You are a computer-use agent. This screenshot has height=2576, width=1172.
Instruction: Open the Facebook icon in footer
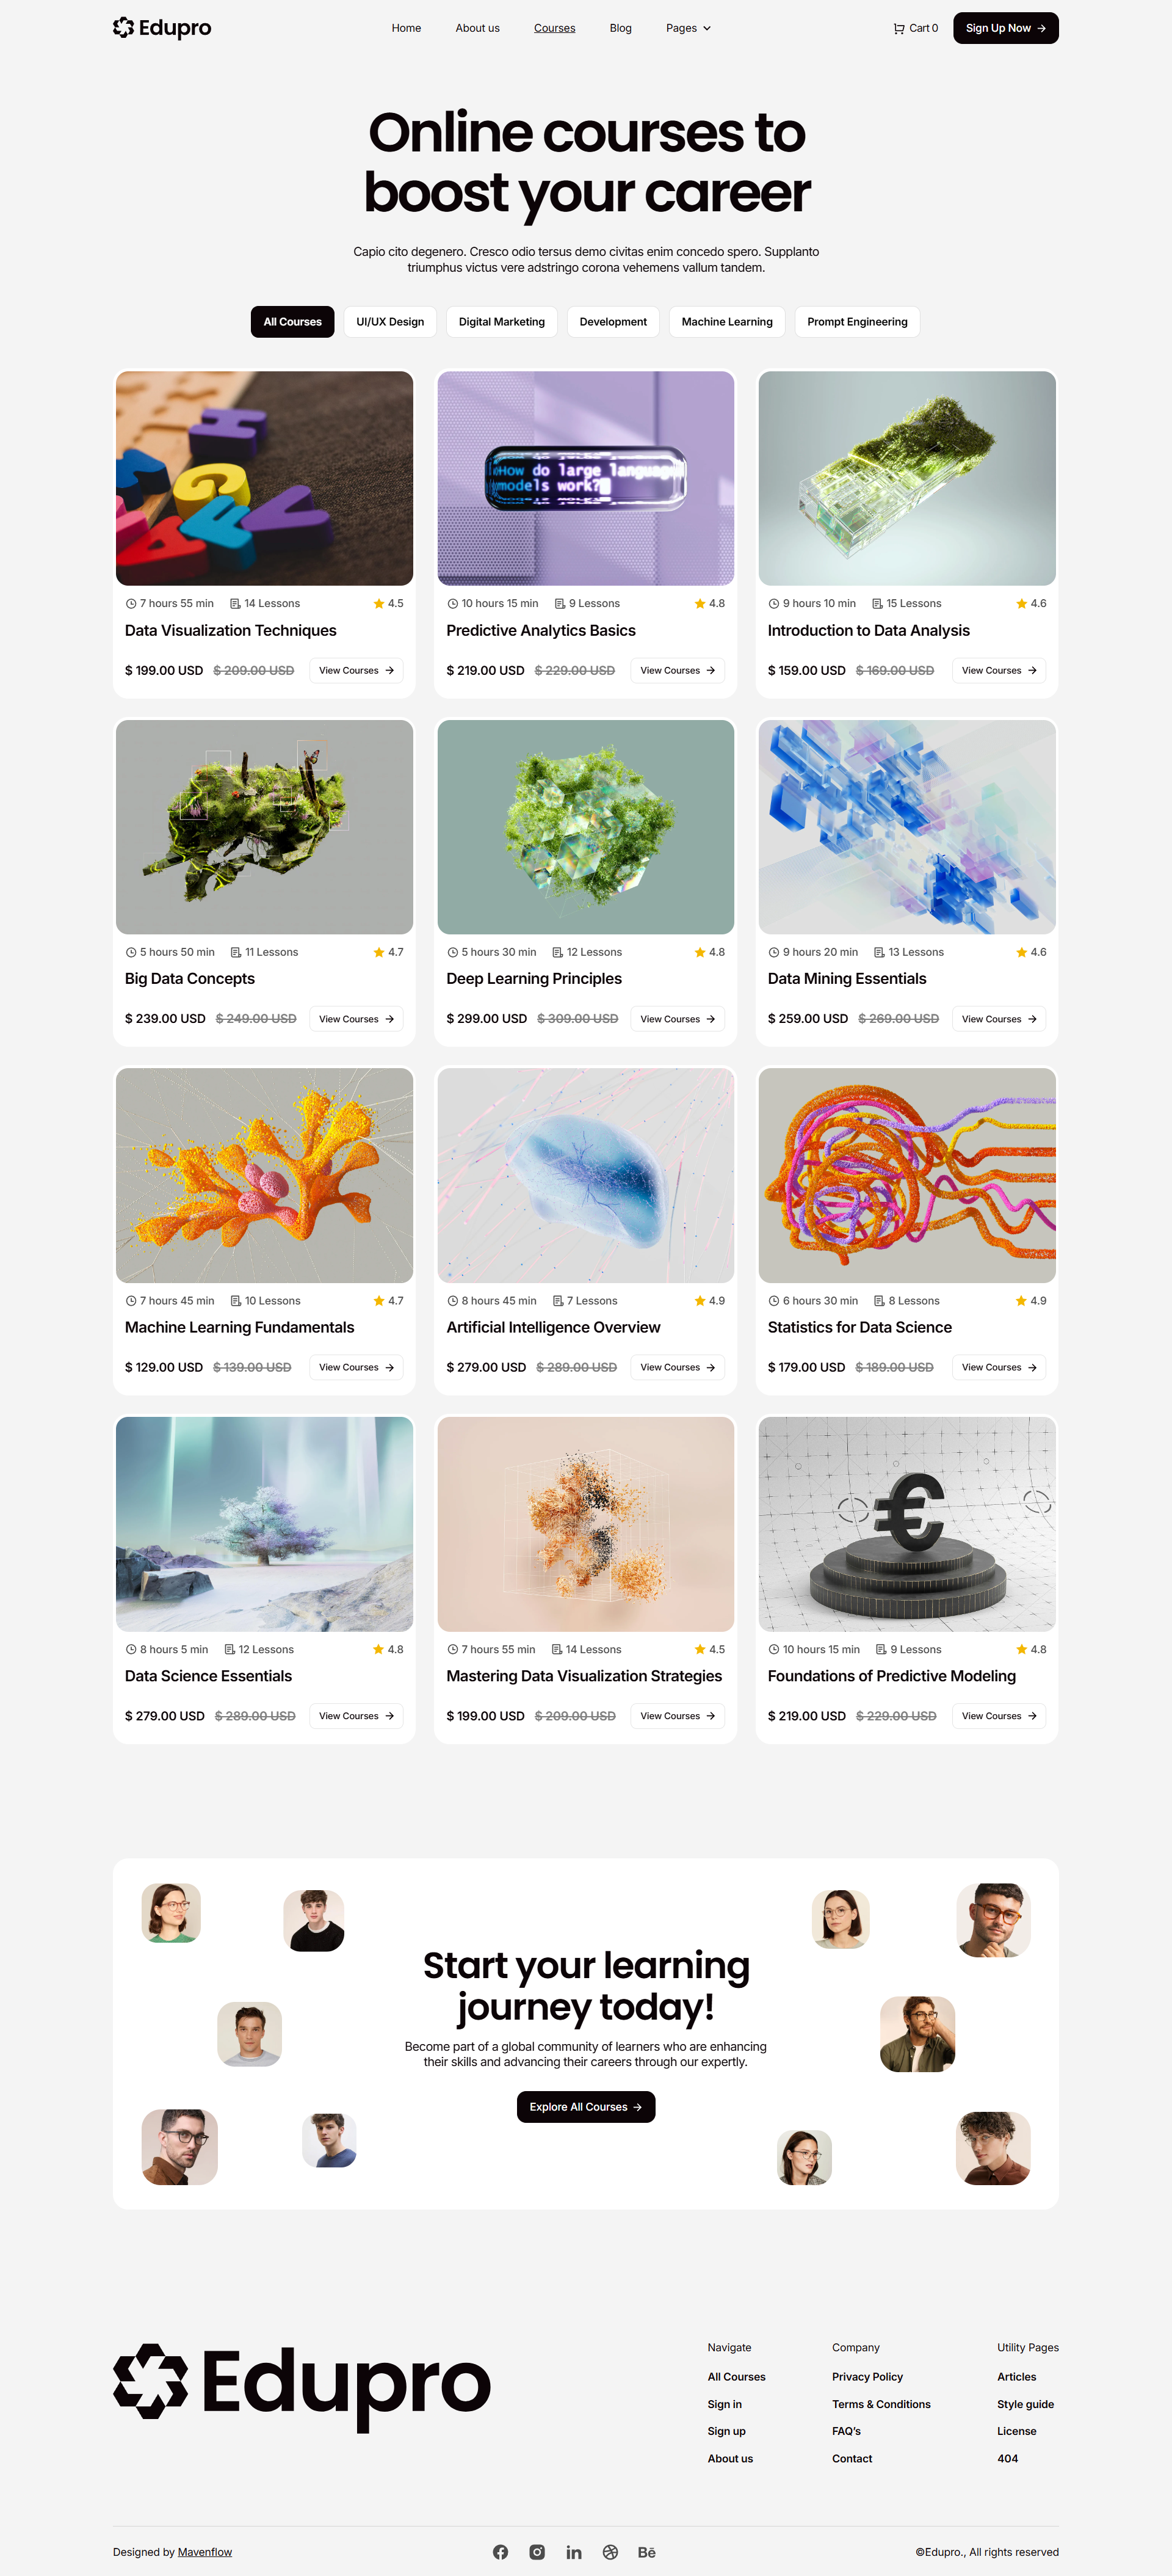click(x=501, y=2552)
